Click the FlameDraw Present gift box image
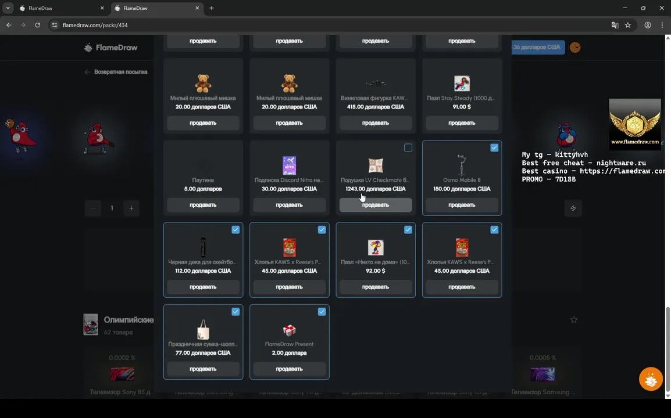This screenshot has height=418, width=671. (x=290, y=330)
